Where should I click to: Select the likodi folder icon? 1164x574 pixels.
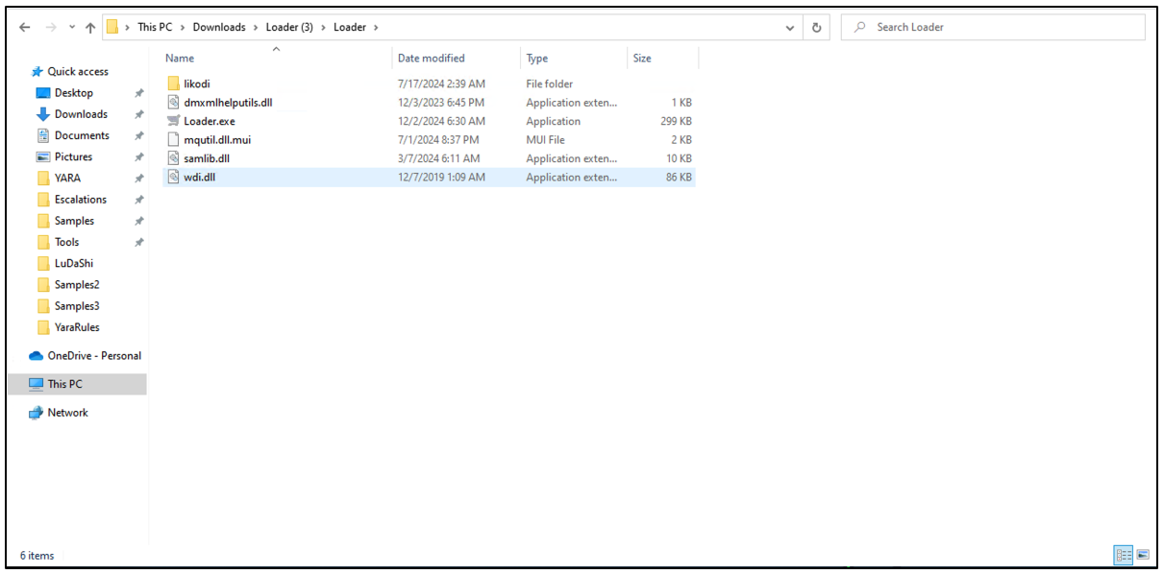click(173, 84)
